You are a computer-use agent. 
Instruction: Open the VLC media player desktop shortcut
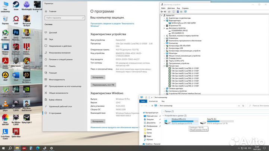tap(5, 105)
